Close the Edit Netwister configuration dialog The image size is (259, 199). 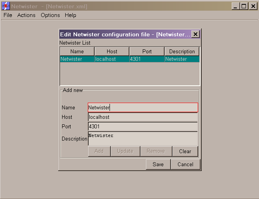pos(195,34)
